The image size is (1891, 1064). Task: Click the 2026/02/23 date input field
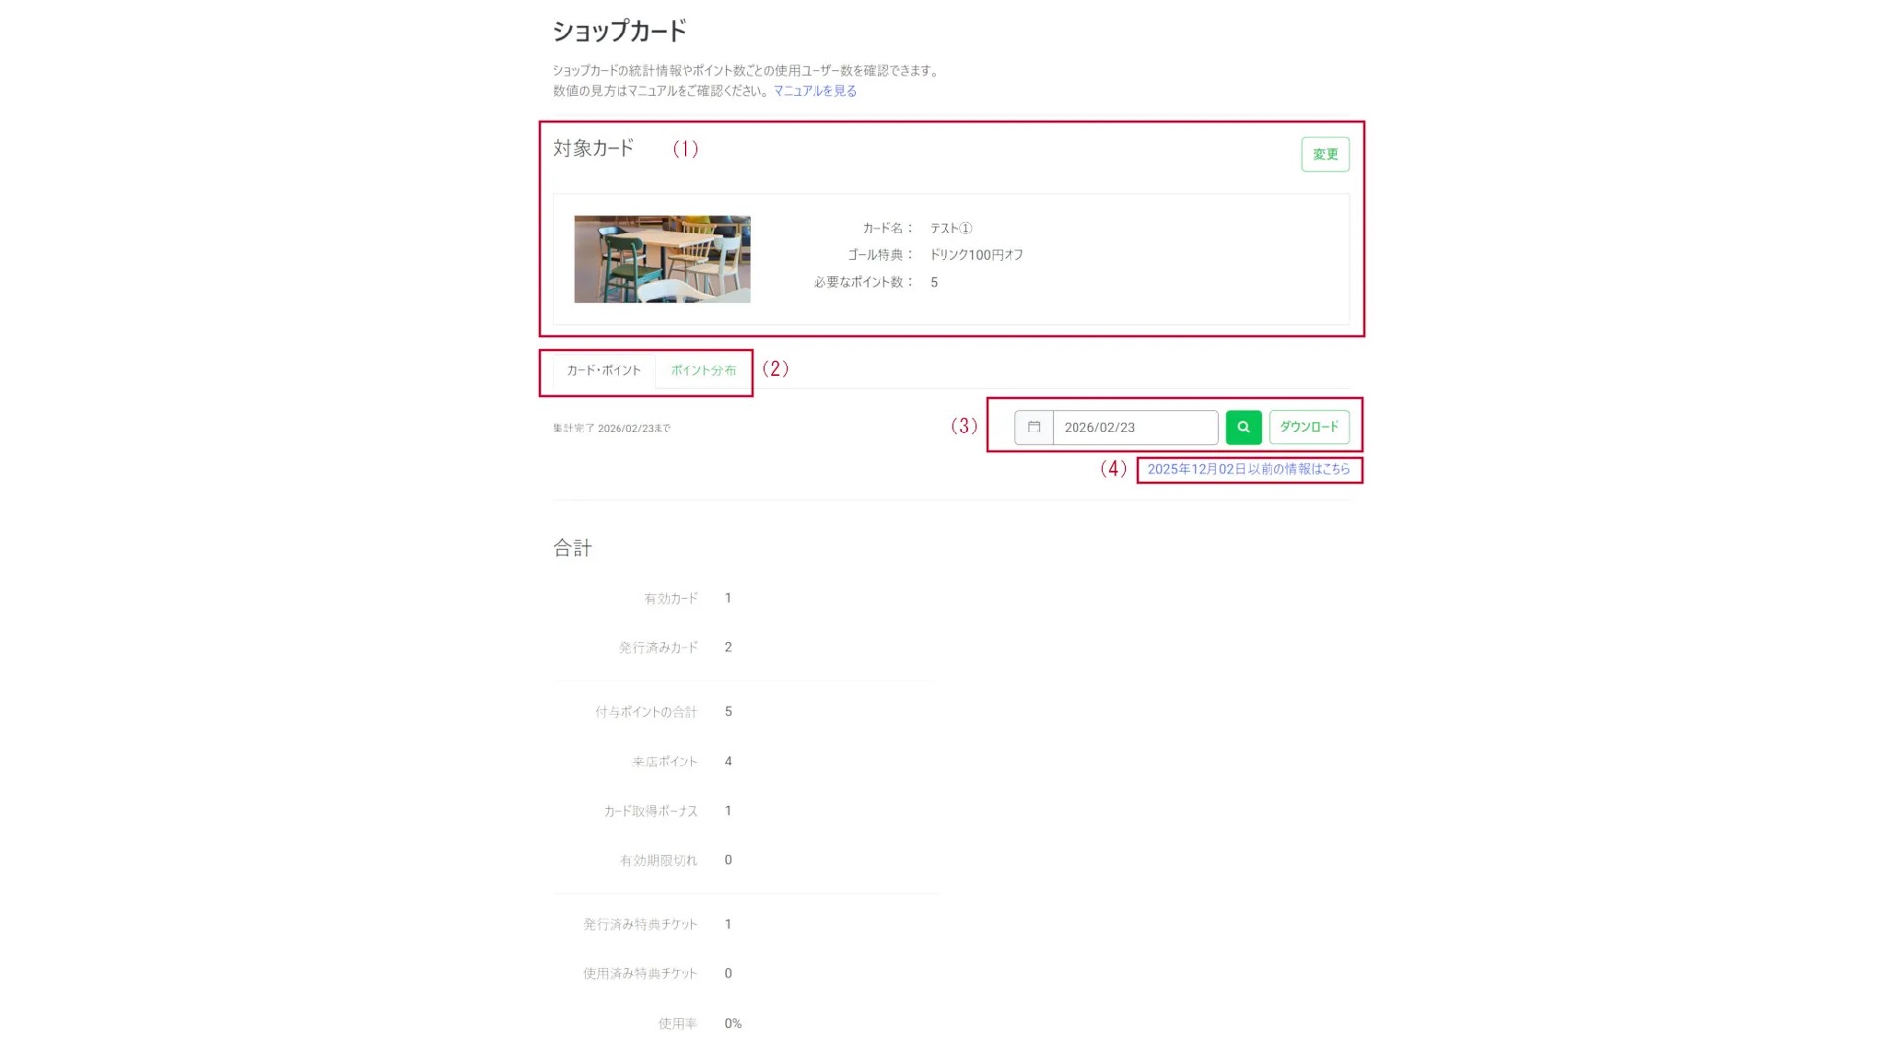point(1135,428)
